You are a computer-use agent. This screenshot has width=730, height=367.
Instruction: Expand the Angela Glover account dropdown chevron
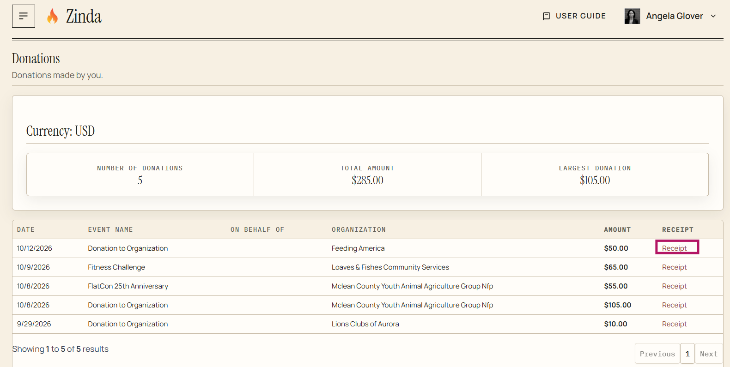coord(713,16)
